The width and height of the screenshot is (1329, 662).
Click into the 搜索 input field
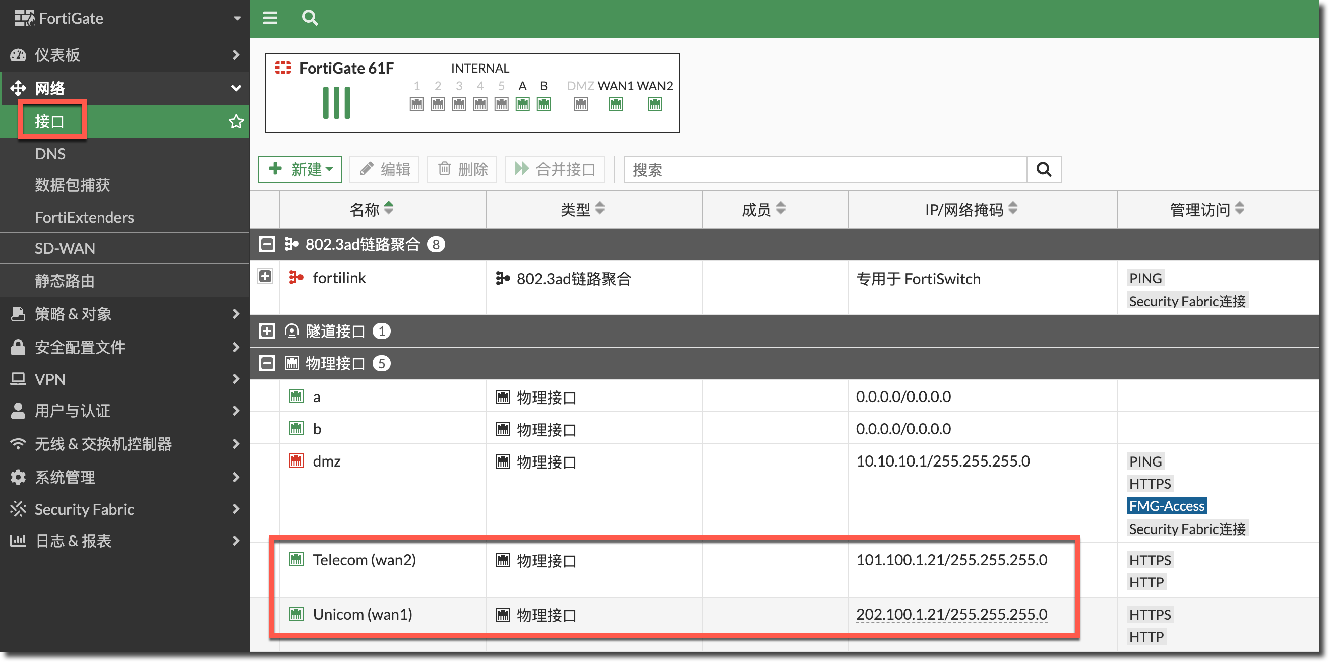point(824,169)
